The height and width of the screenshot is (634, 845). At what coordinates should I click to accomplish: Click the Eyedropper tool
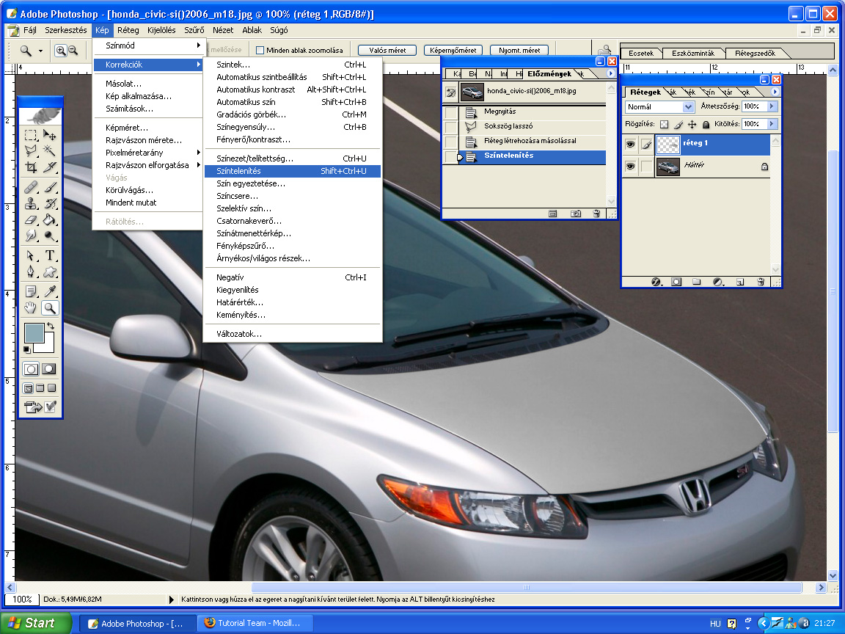tap(50, 291)
